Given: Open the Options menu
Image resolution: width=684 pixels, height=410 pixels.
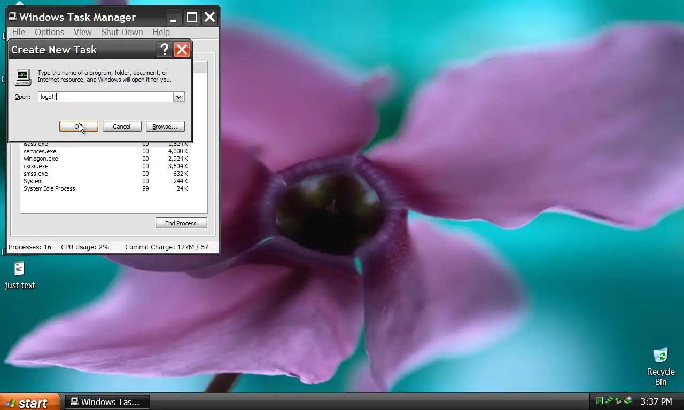Looking at the screenshot, I should click(x=49, y=32).
